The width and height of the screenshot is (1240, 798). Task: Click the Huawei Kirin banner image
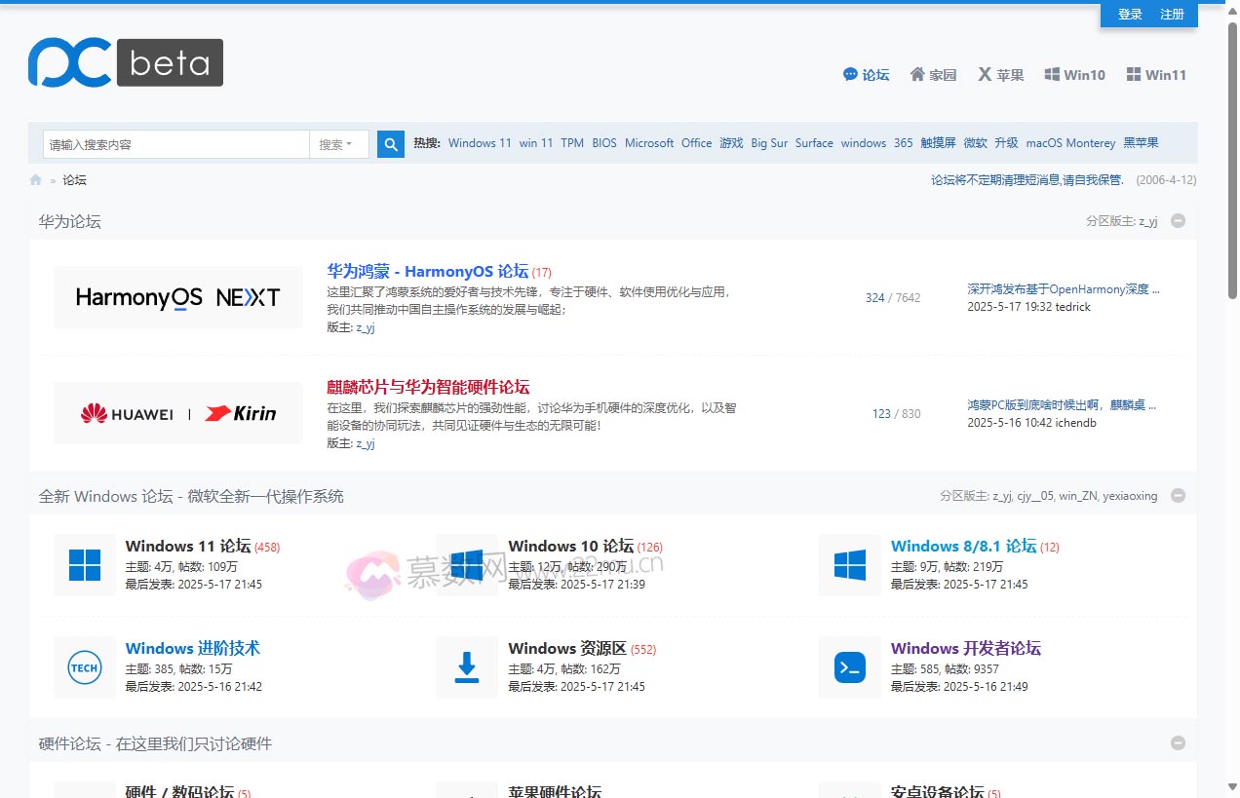coord(177,413)
